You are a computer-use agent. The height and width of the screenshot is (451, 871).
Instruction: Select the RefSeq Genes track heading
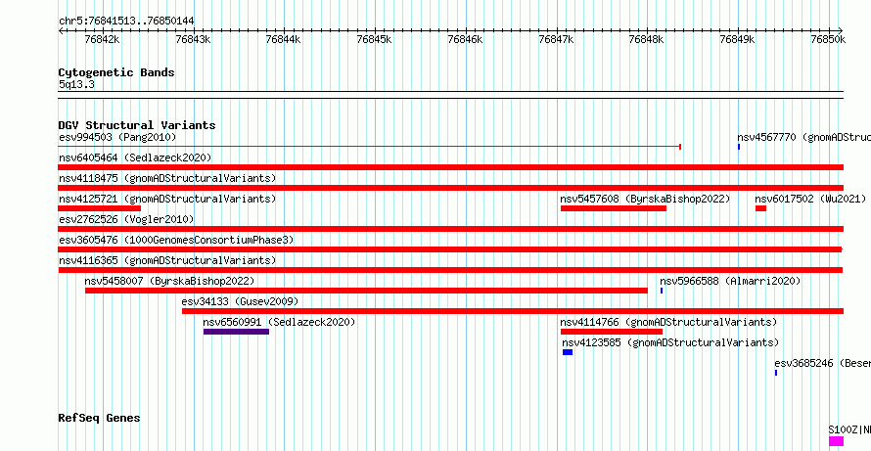click(x=100, y=418)
